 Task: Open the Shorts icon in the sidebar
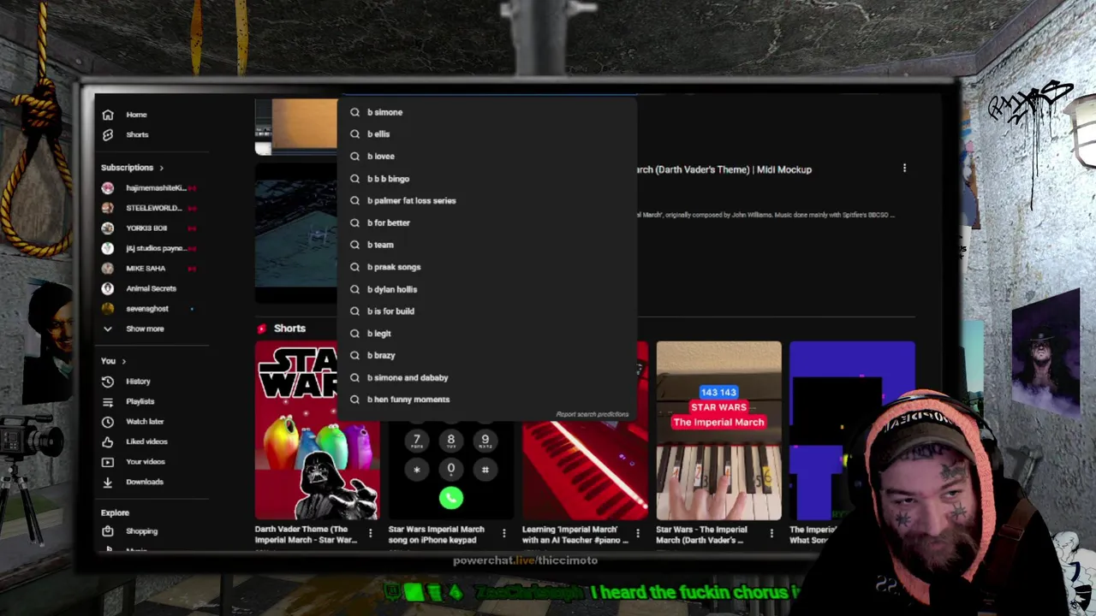click(108, 134)
